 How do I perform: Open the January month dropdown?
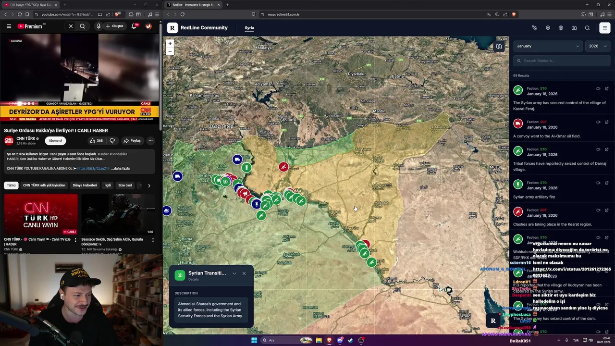pyautogui.click(x=548, y=46)
